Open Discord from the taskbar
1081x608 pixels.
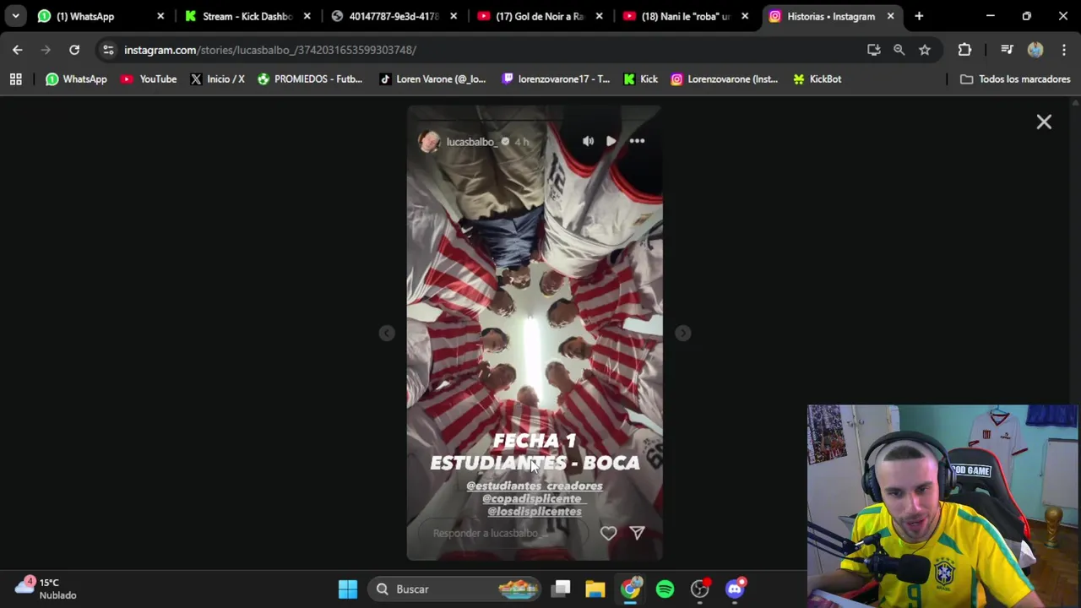point(735,589)
